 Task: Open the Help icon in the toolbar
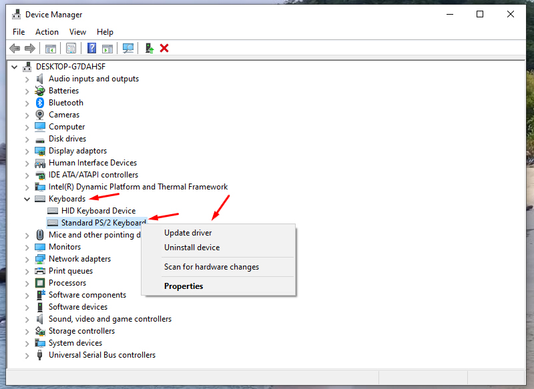pos(91,48)
